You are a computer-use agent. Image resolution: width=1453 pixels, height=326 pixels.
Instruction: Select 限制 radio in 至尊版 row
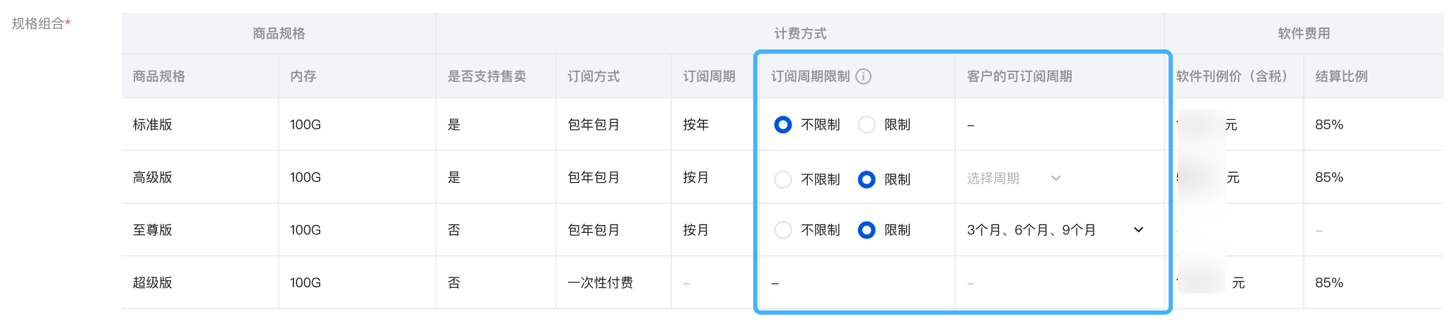pyautogui.click(x=867, y=230)
